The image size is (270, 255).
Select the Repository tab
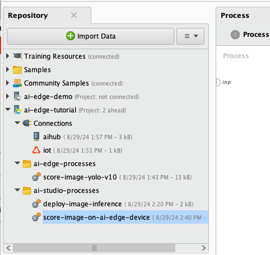28,16
